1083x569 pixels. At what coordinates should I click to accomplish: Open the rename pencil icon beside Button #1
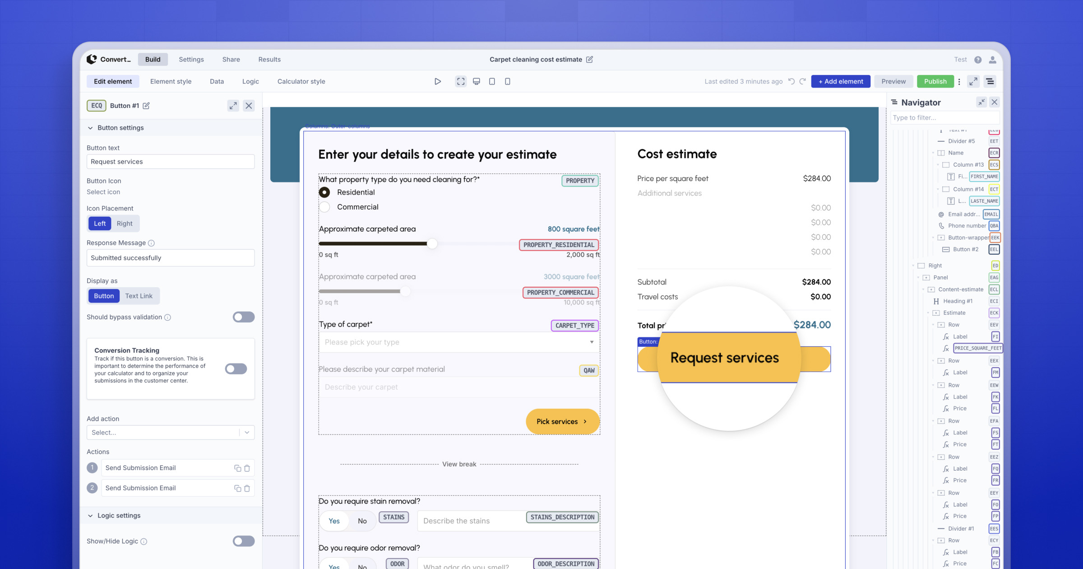point(147,105)
